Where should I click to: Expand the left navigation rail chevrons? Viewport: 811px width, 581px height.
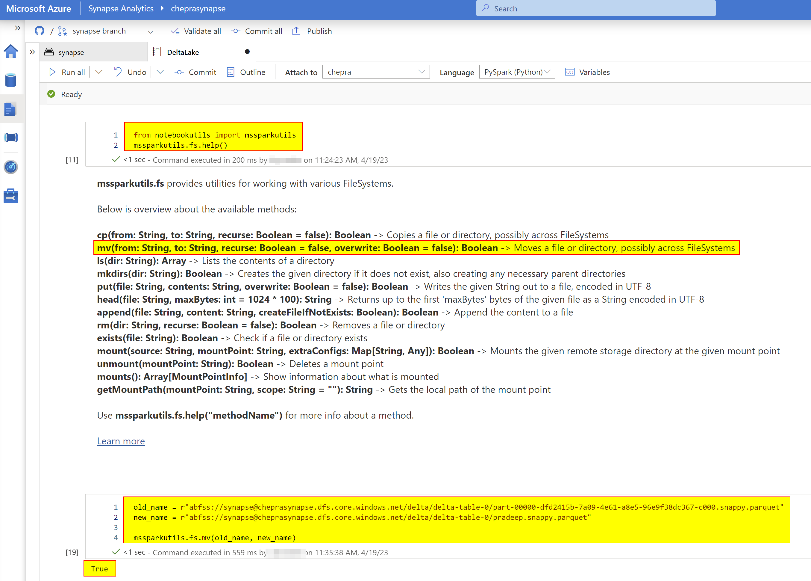(18, 28)
